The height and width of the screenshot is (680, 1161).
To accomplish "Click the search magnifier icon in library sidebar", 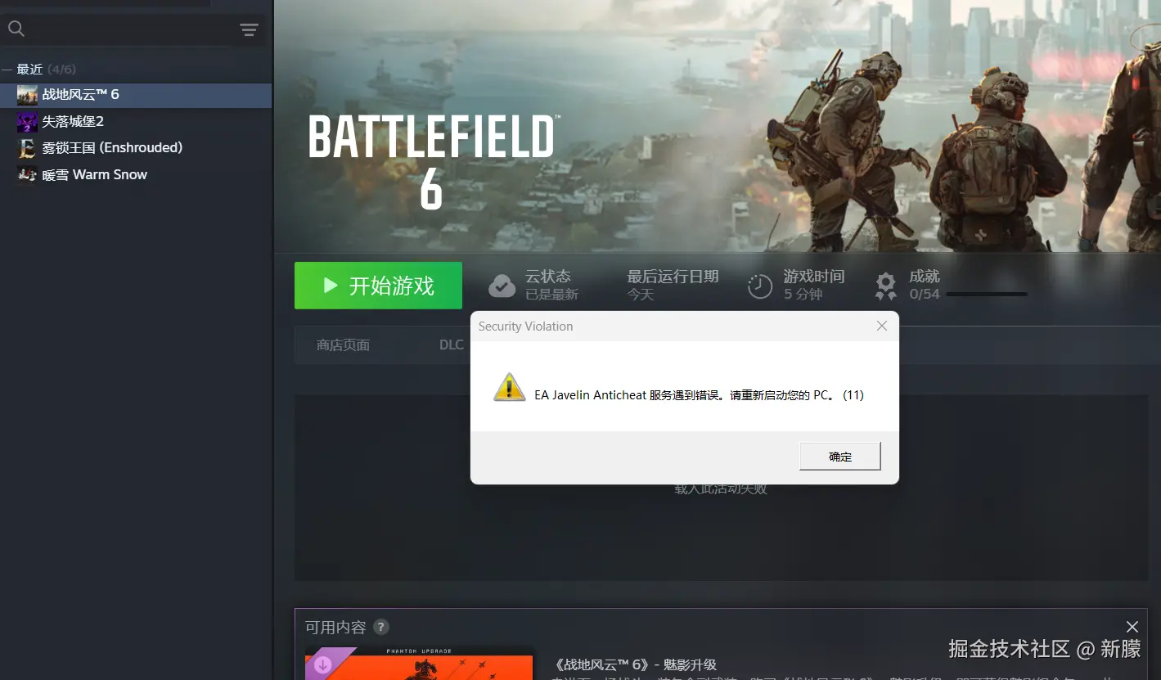I will pyautogui.click(x=16, y=29).
